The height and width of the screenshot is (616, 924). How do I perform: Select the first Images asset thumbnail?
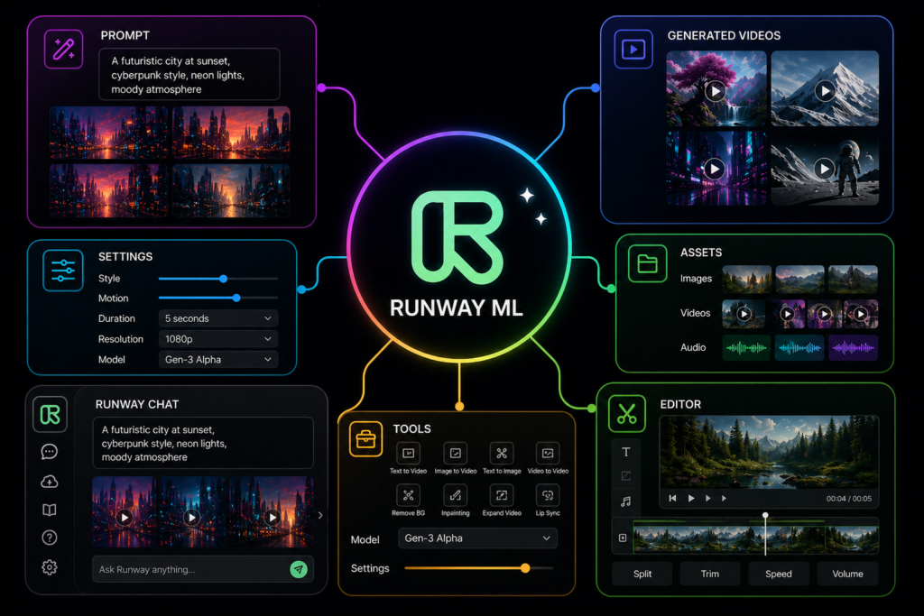click(x=747, y=280)
